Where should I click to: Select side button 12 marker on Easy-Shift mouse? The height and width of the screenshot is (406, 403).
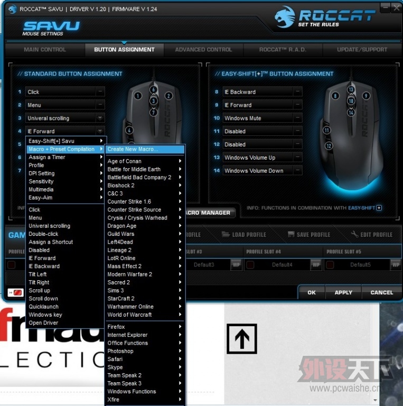(x=329, y=146)
